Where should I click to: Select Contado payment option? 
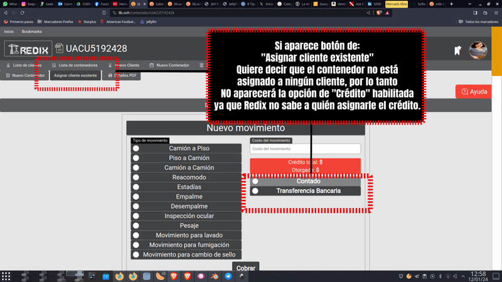click(x=255, y=181)
